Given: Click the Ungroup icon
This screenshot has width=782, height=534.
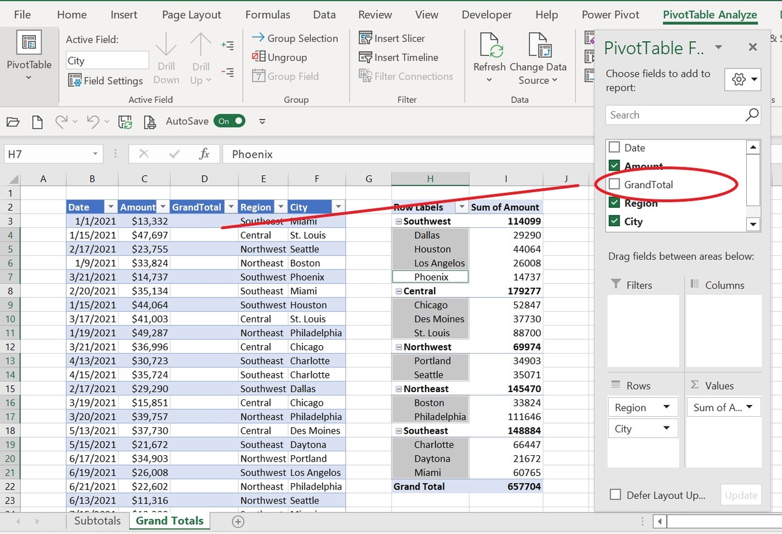Looking at the screenshot, I should pos(257,57).
